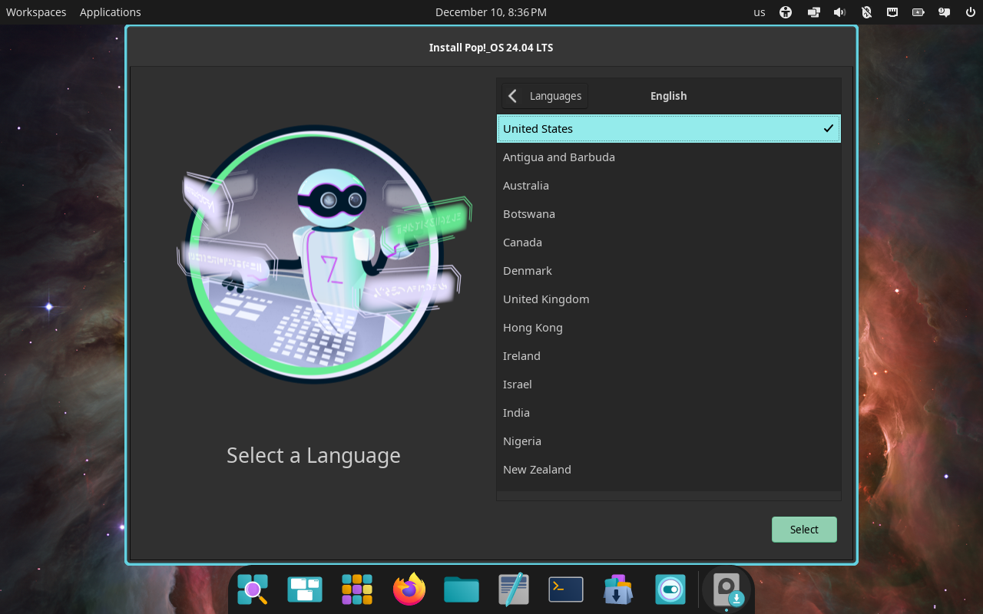Open the text editor dock icon

click(514, 589)
